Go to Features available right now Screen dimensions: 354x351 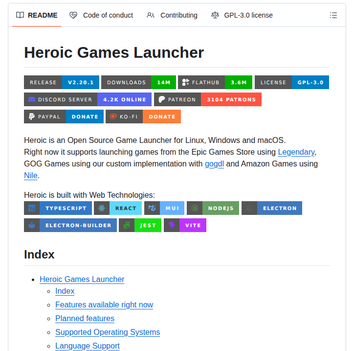[x=104, y=305]
